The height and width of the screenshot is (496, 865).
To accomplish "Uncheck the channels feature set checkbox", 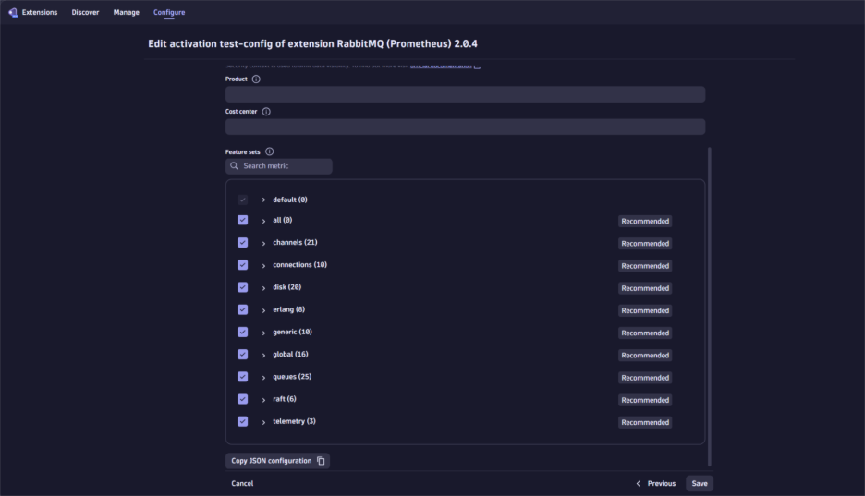I will tap(242, 243).
